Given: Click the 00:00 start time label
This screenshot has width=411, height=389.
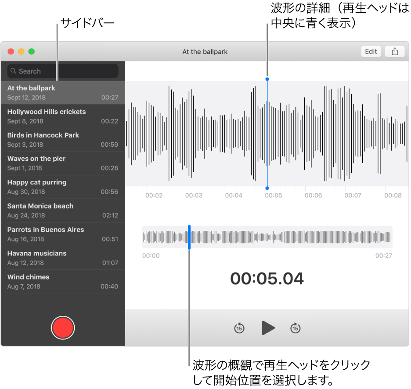Looking at the screenshot, I should 151,256.
